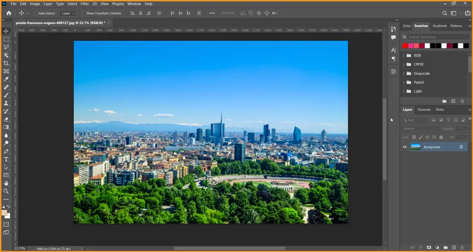This screenshot has height=252, width=473.
Task: Expand the Light swatch folder
Action: (x=404, y=91)
